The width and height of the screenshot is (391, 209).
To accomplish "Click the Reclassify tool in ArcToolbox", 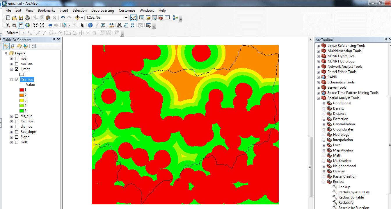I will coord(346,203).
